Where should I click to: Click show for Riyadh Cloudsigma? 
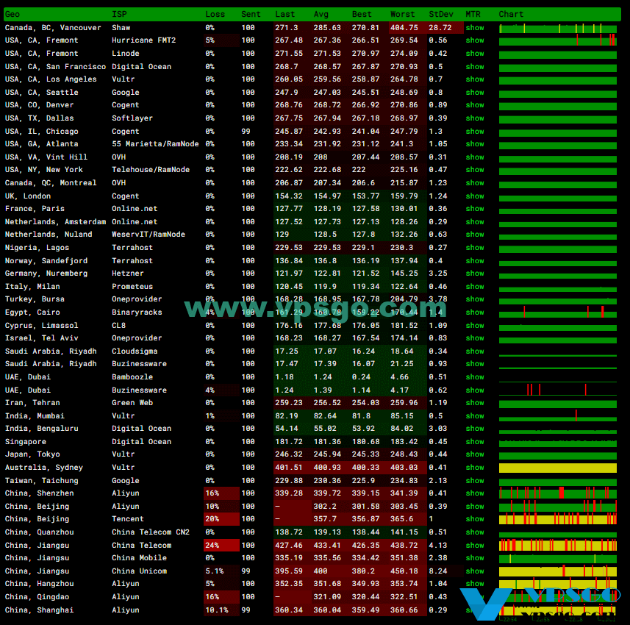474,351
